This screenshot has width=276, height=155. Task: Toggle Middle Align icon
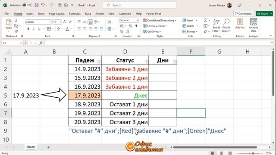coord(85,22)
